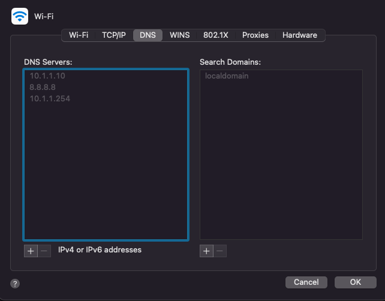Open the TCP/IP tab
The image size is (385, 301).
click(x=113, y=35)
